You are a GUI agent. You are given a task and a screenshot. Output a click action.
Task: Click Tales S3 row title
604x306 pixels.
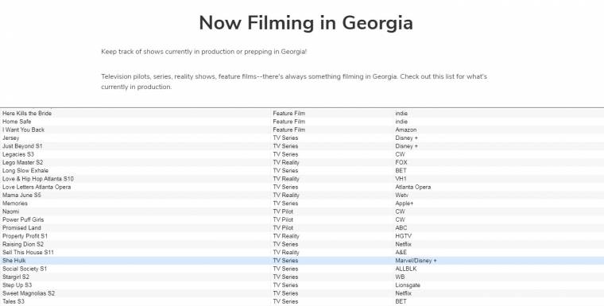click(13, 301)
